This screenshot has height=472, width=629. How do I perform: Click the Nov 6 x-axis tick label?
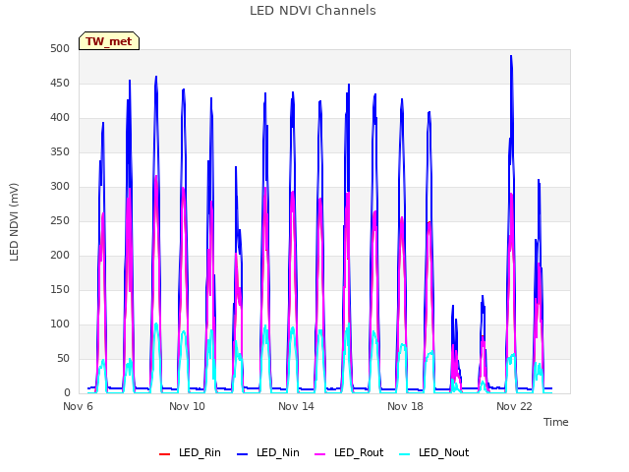[x=78, y=406]
